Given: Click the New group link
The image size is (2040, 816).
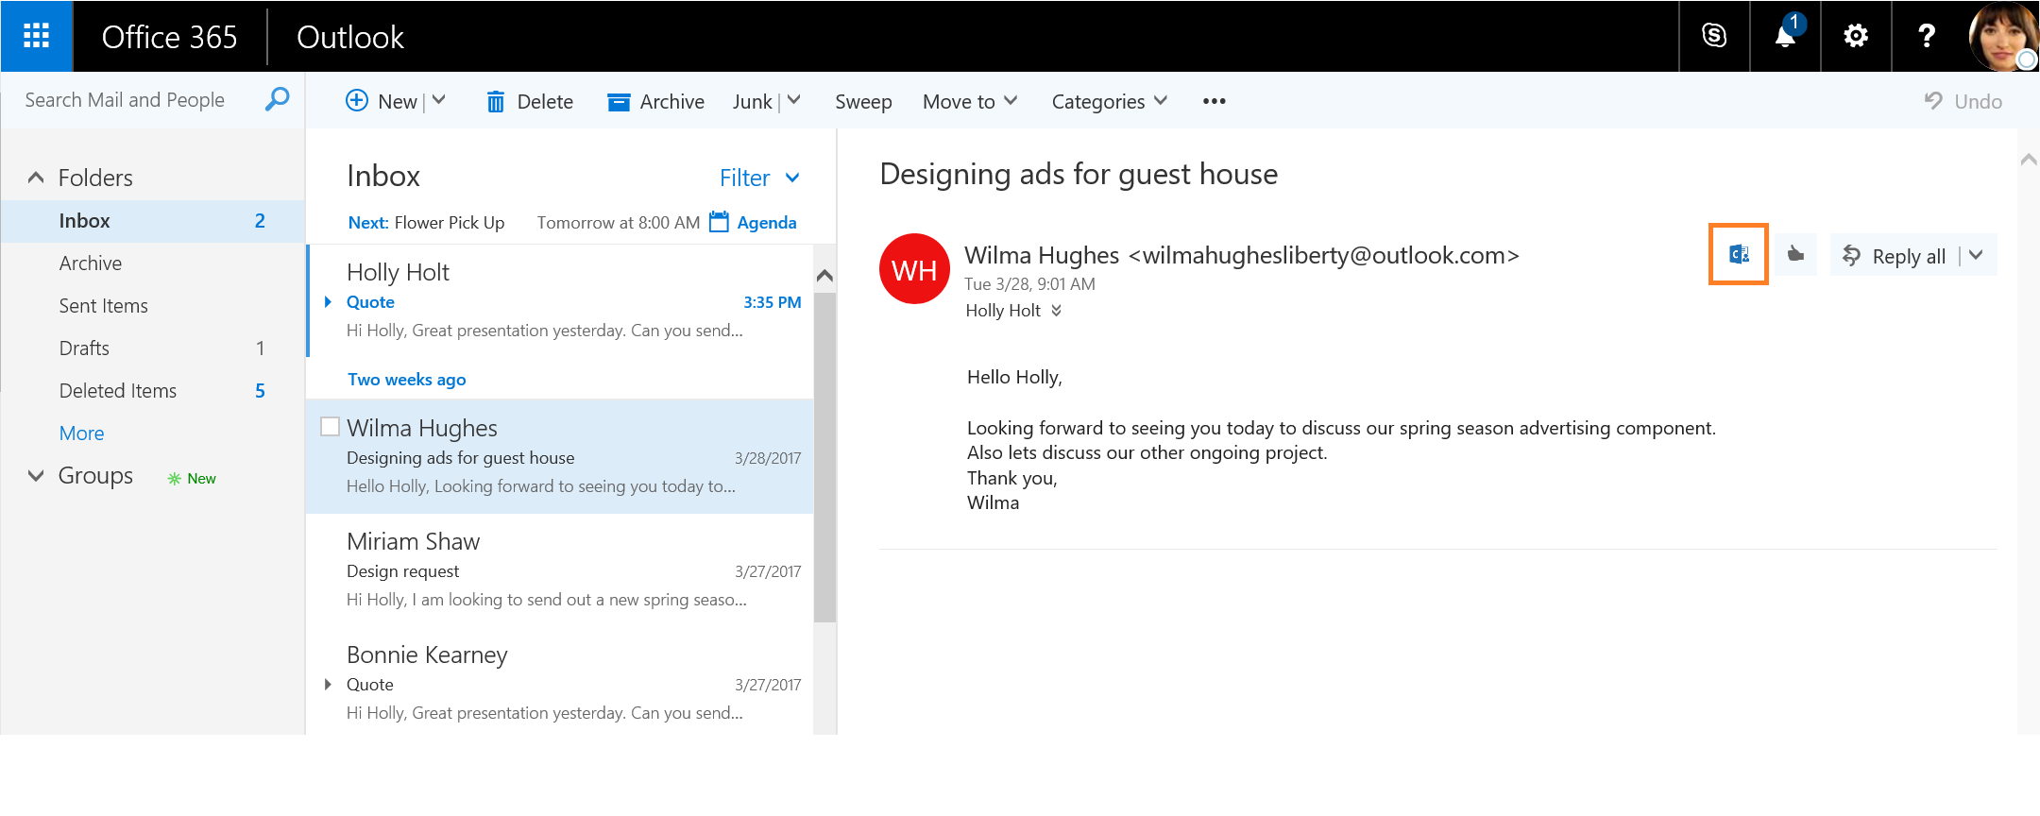Looking at the screenshot, I should coord(192,479).
